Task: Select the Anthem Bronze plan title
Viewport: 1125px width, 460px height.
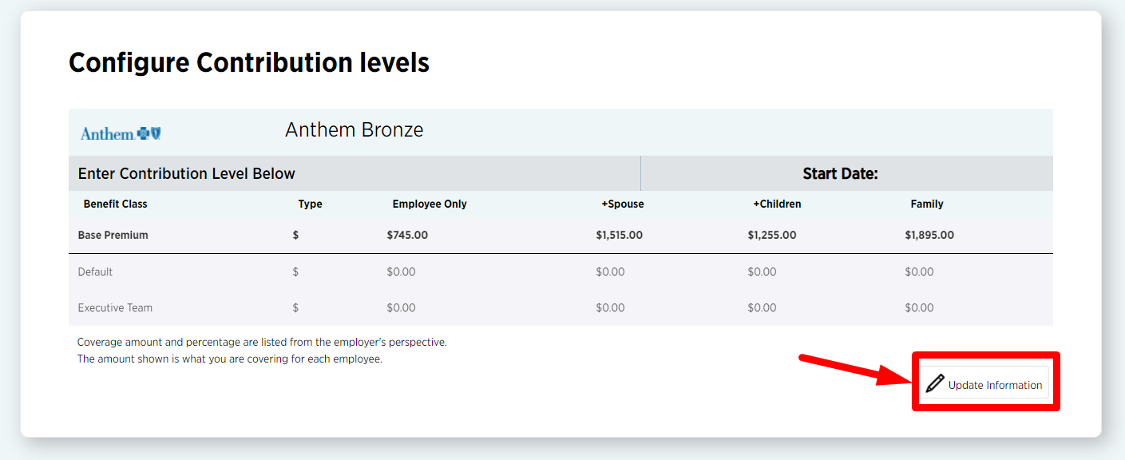Action: 354,130
